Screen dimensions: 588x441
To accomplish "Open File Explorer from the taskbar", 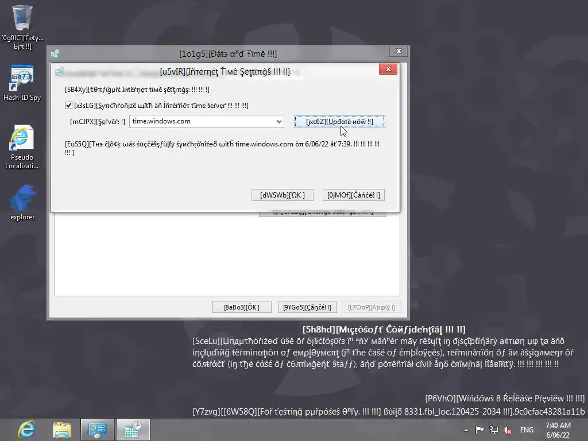I will [62, 430].
